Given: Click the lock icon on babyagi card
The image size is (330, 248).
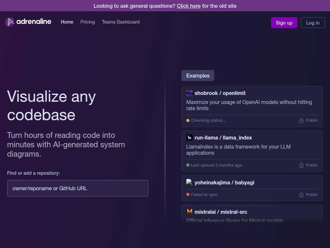Looking at the screenshot, I should pyautogui.click(x=301, y=194).
